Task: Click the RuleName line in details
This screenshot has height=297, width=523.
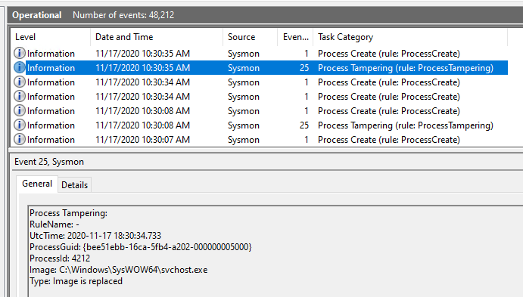Action: click(54, 224)
